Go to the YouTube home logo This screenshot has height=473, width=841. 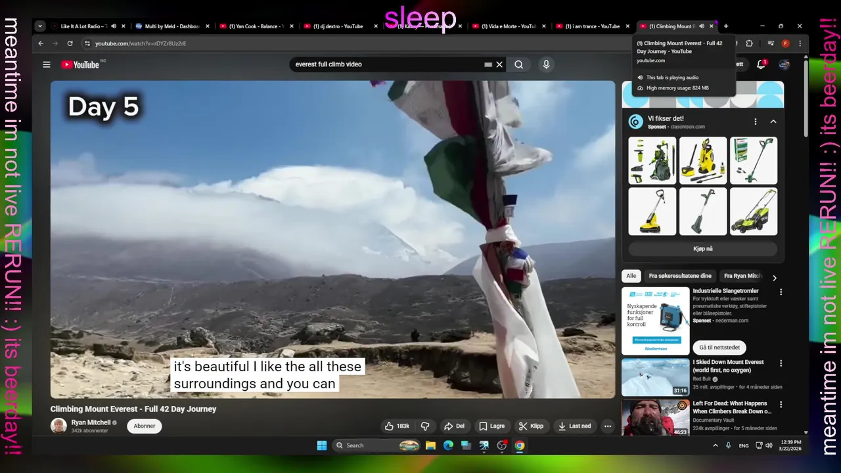tap(80, 64)
